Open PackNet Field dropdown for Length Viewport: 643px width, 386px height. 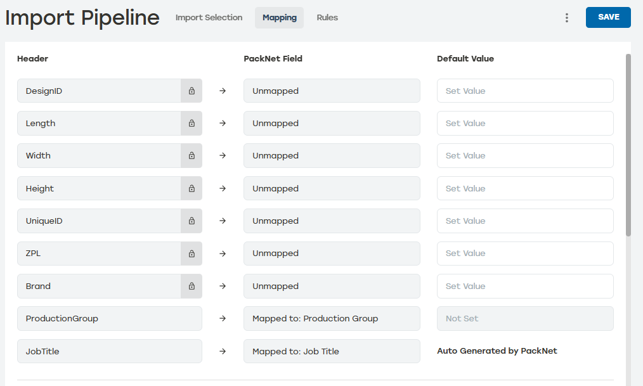[332, 123]
